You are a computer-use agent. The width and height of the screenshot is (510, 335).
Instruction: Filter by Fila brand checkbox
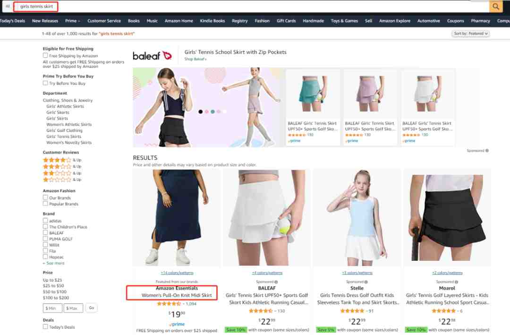[x=45, y=251]
